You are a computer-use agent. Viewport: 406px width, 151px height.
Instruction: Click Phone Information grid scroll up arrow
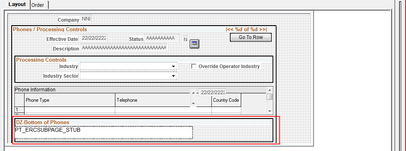(270, 90)
